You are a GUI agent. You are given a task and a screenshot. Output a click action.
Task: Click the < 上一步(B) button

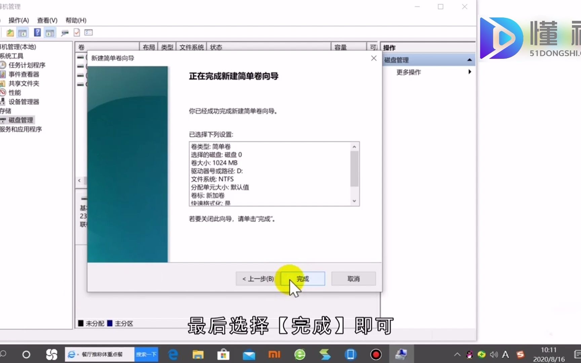258,279
